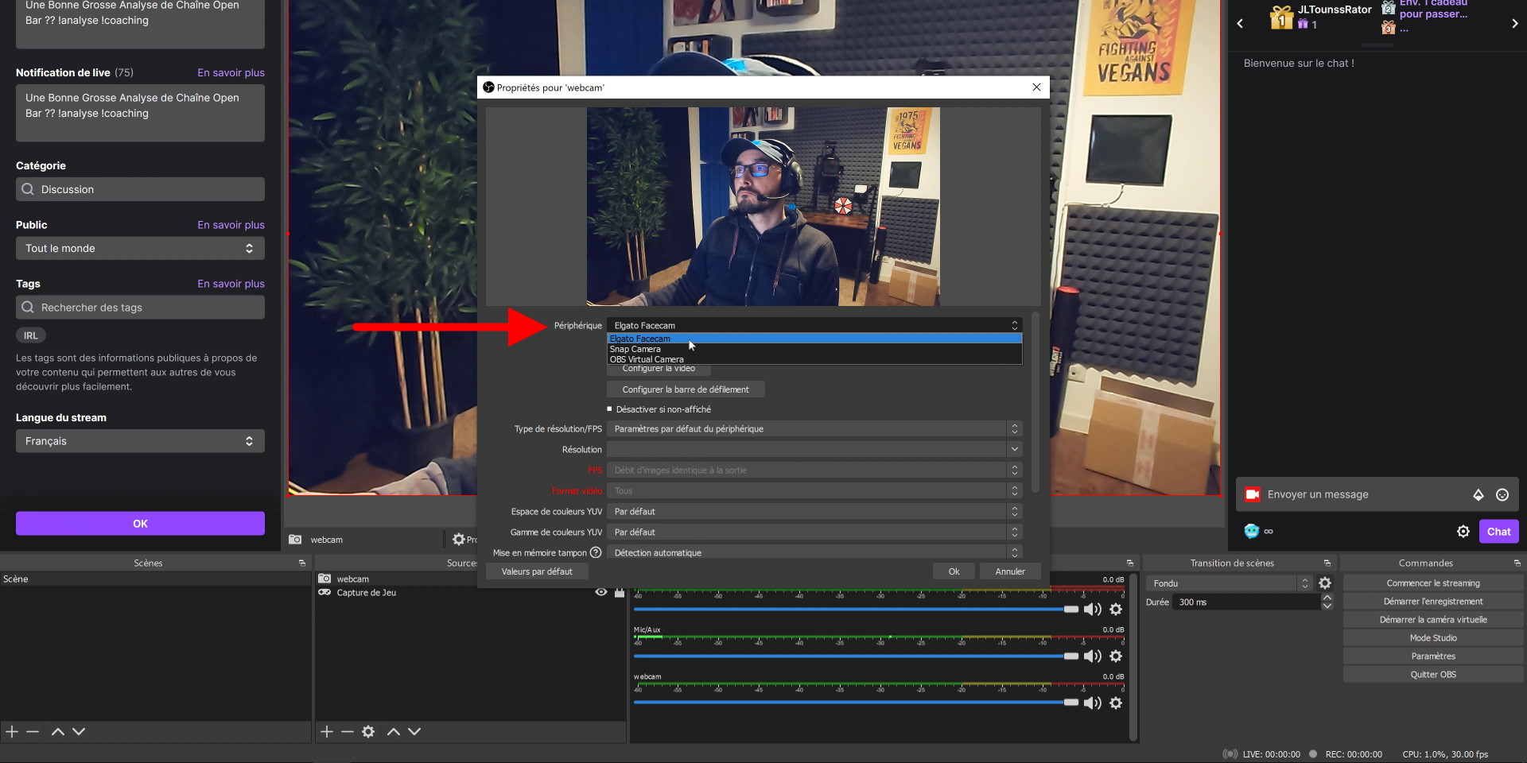Move scene down with arrow icon
Image resolution: width=1527 pixels, height=763 pixels.
click(79, 731)
